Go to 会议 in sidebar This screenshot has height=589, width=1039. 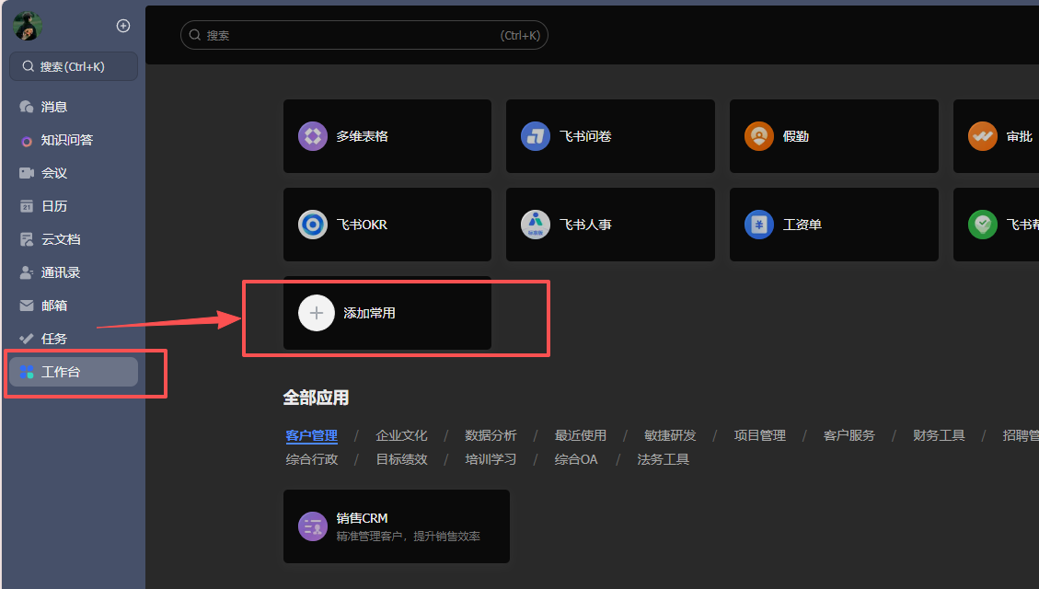click(74, 173)
